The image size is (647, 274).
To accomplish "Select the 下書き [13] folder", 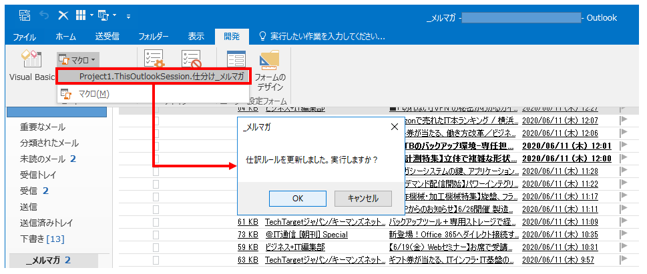I will click(x=41, y=239).
